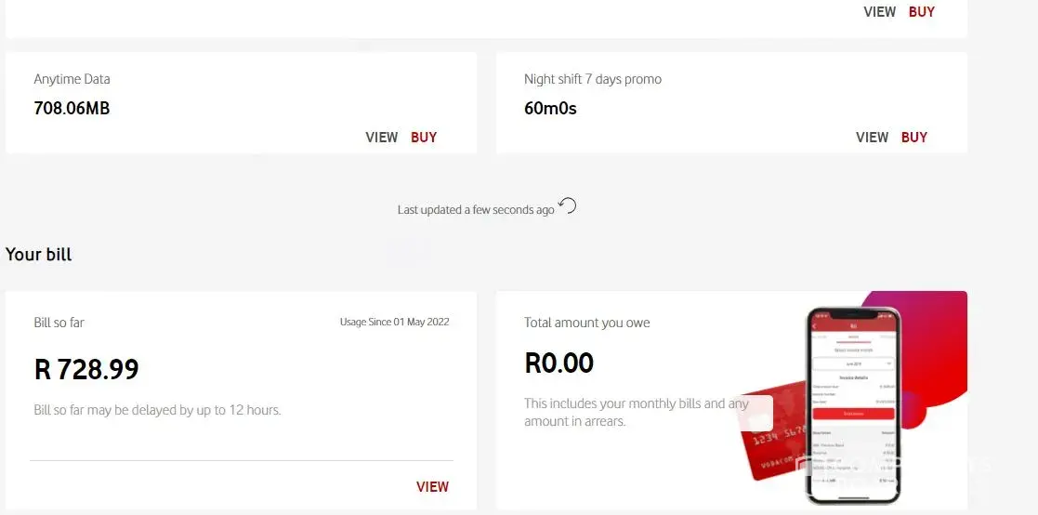
Task: Click the Your bill section heading
Action: (x=39, y=254)
